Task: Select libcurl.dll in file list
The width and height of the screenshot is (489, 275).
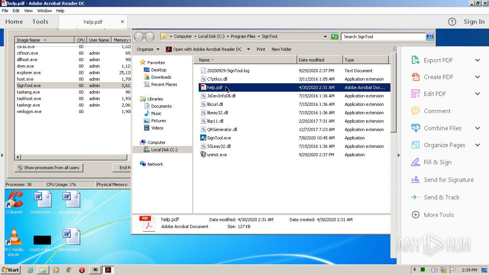Action: pyautogui.click(x=215, y=104)
